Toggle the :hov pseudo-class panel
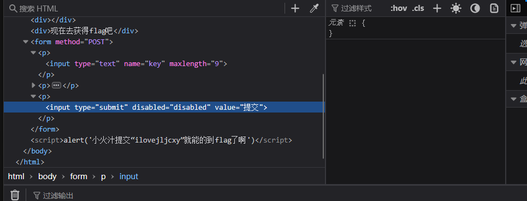Screen dimensions: 527x201 point(399,8)
